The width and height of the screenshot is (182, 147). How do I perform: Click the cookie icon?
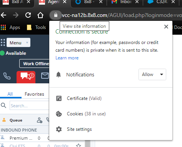coord(59,114)
